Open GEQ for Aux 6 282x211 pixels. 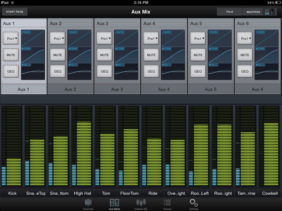click(245, 71)
